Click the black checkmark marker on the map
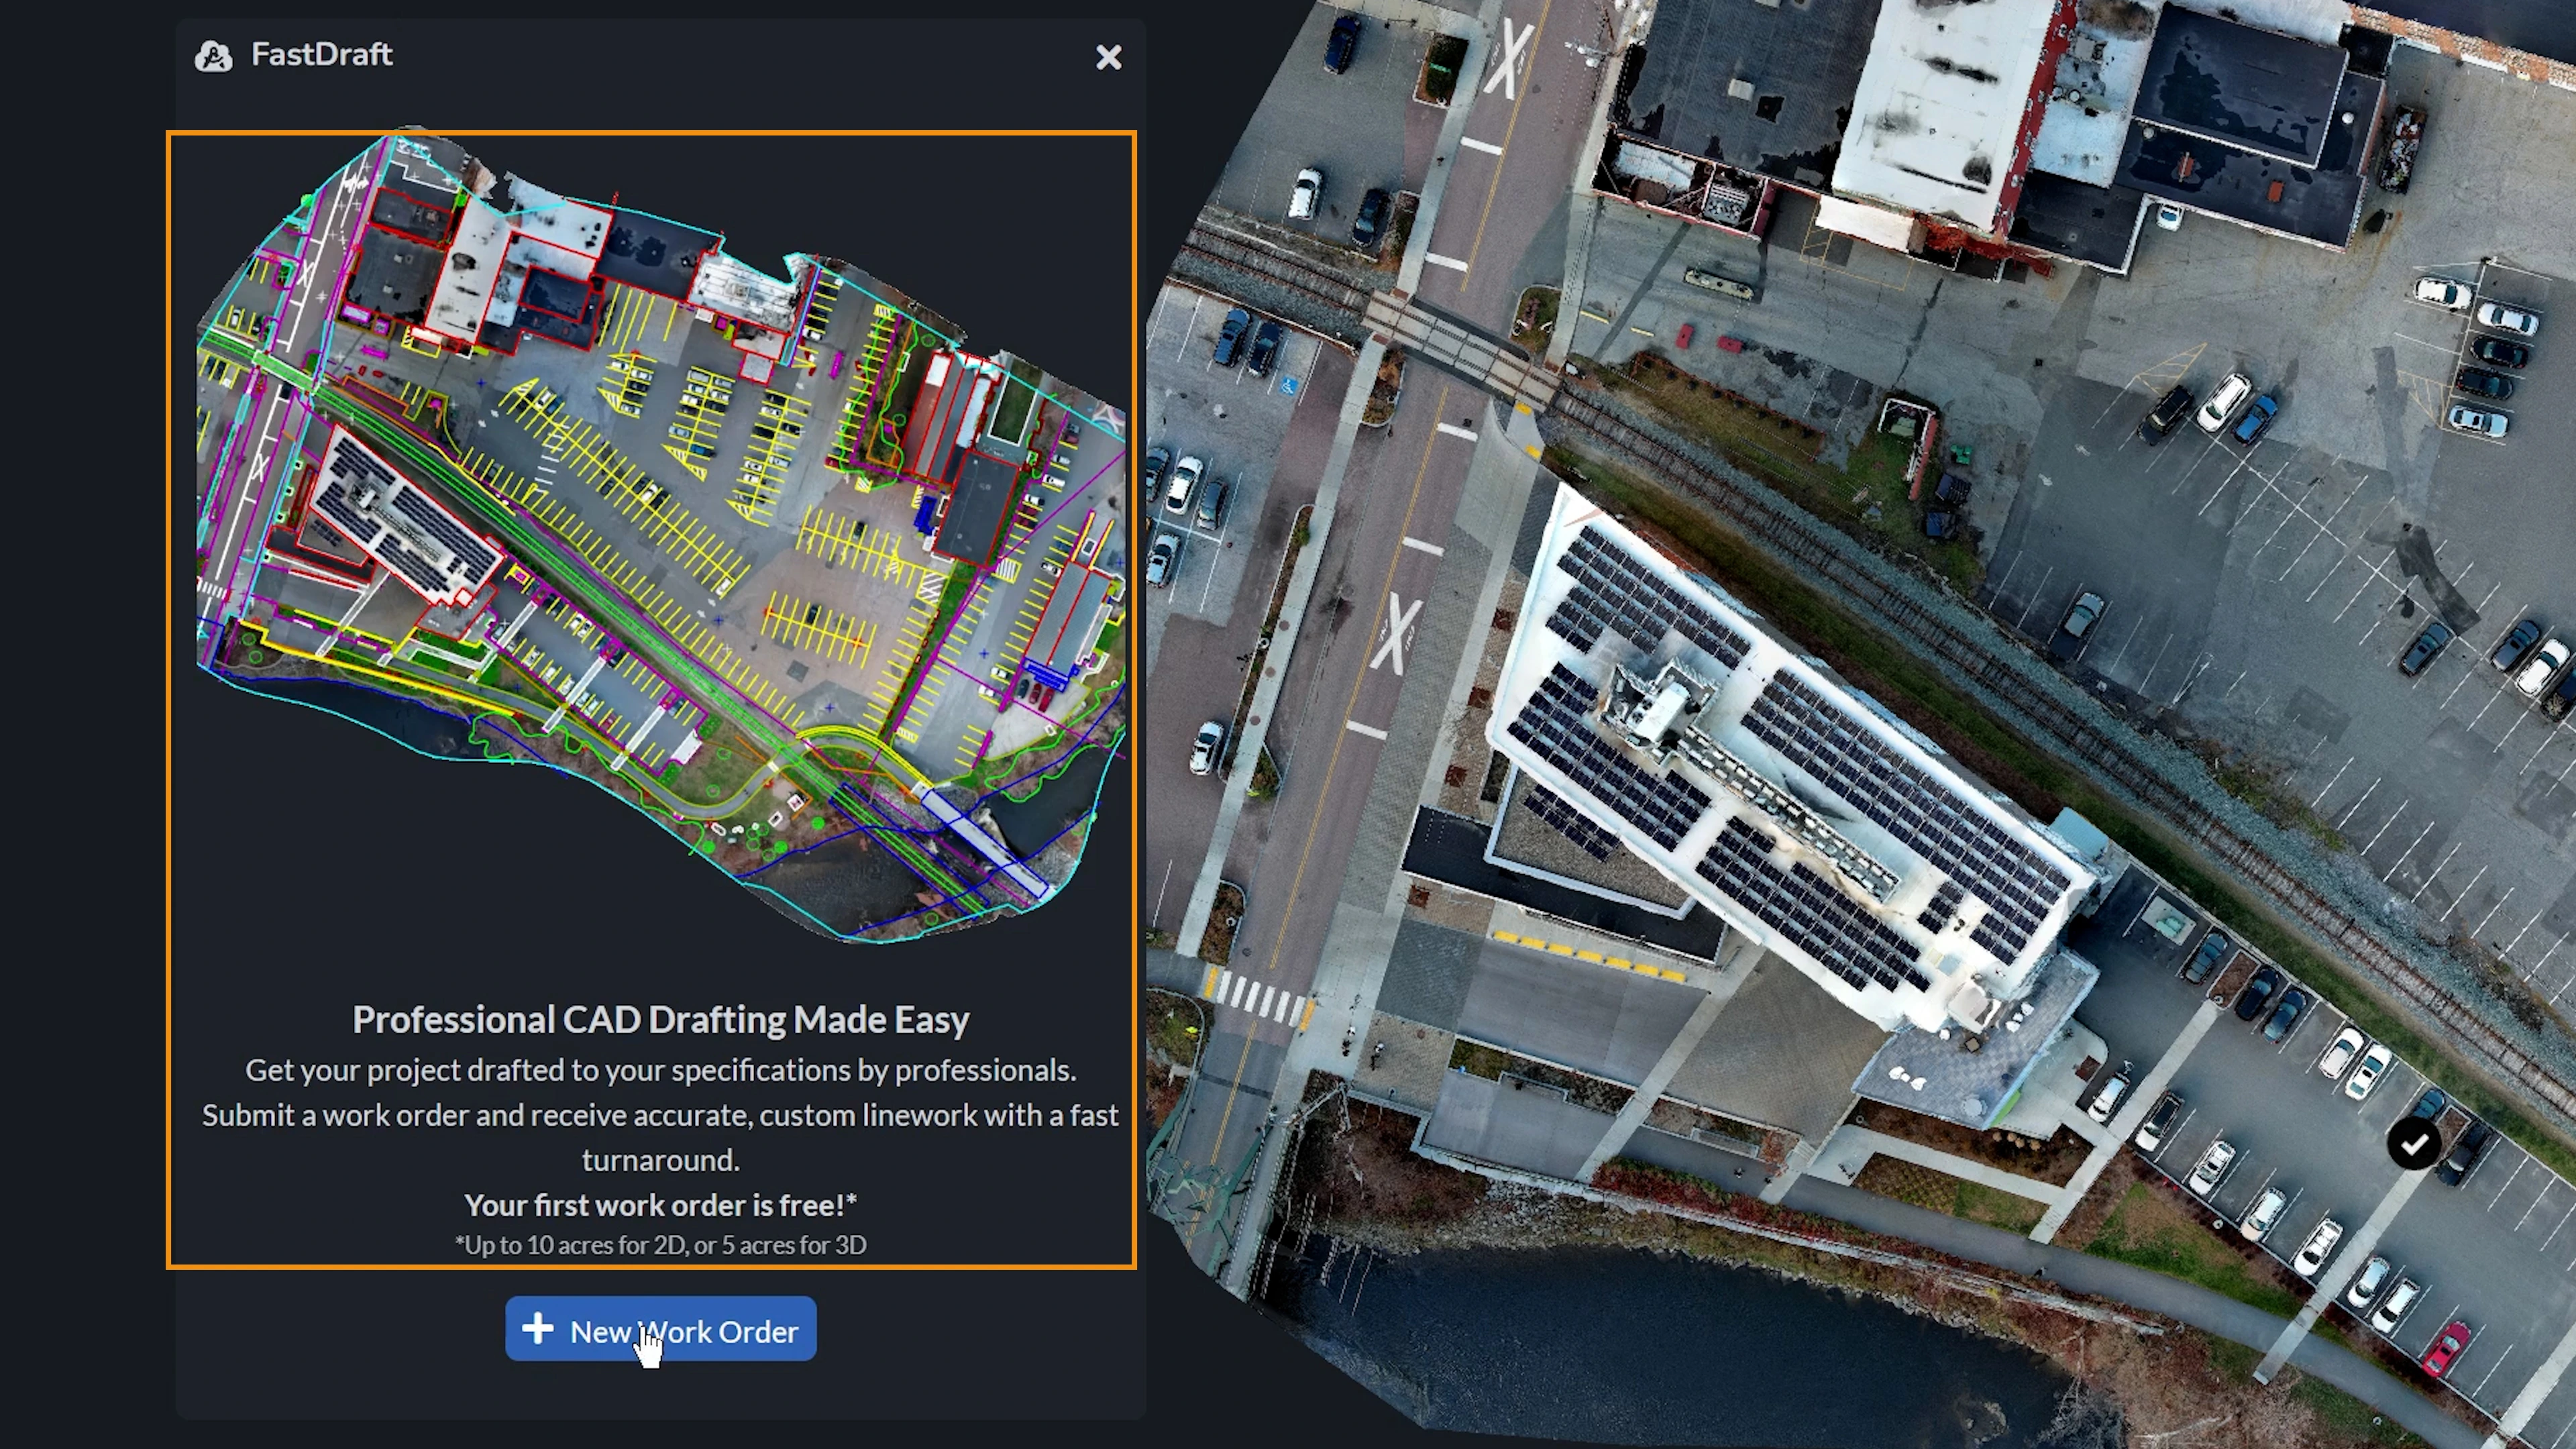 click(2414, 1143)
